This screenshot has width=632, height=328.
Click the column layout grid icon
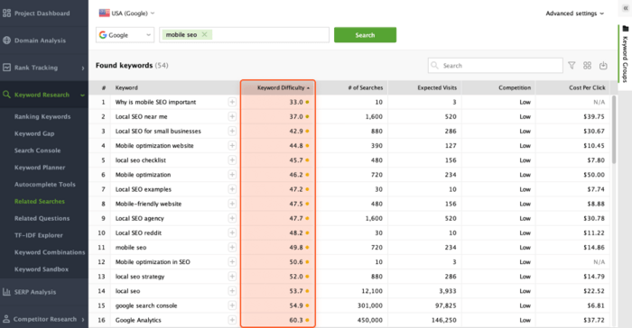point(587,66)
